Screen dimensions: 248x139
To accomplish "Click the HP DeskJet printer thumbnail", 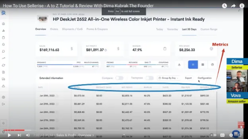I will [x=43, y=19].
